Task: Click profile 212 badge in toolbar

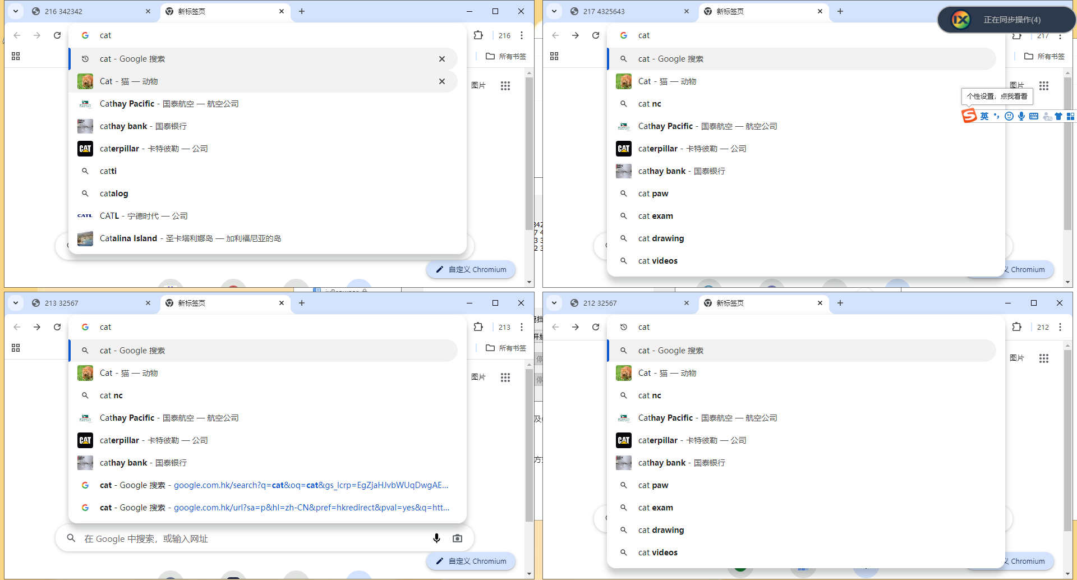Action: 1043,327
